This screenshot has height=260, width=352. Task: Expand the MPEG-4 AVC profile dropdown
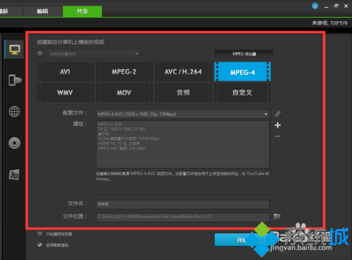(182, 114)
